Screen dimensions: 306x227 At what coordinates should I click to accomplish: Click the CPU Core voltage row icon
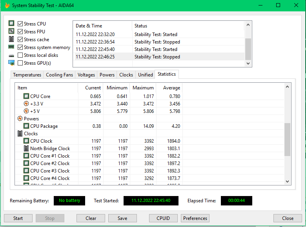26,96
